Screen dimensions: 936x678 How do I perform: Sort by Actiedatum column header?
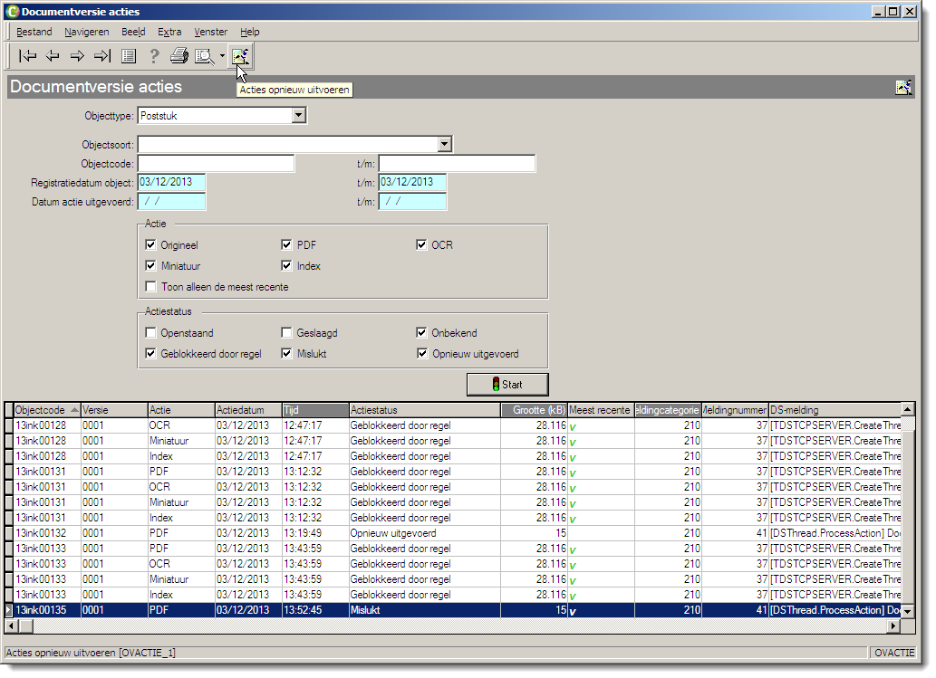tap(248, 410)
